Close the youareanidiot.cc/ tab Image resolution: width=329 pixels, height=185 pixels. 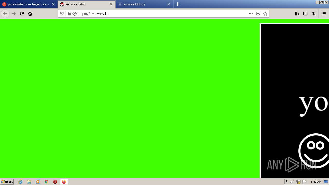[x=169, y=4]
